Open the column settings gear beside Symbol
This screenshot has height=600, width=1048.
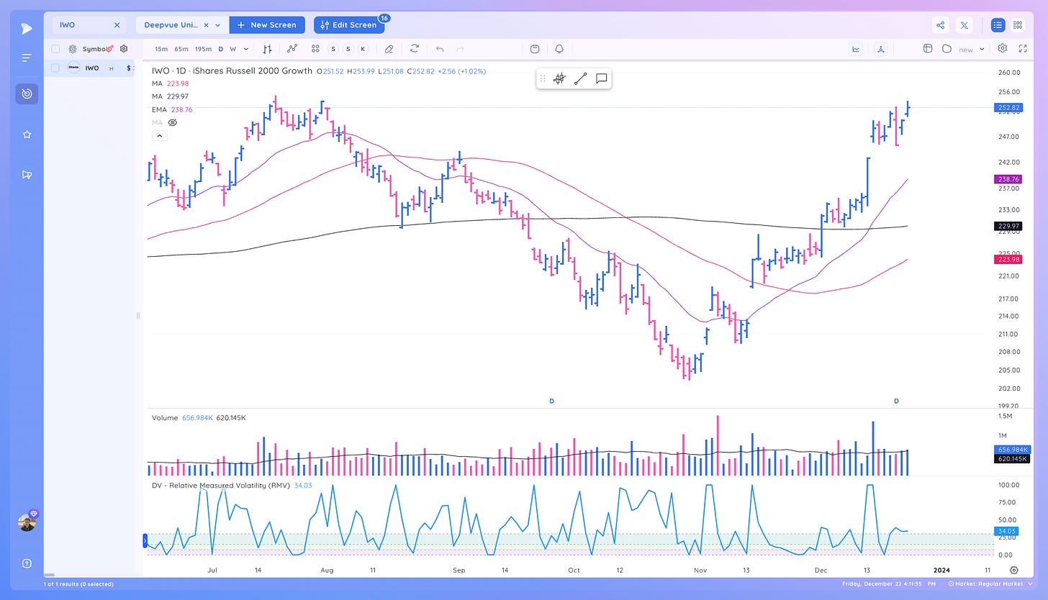click(x=124, y=49)
